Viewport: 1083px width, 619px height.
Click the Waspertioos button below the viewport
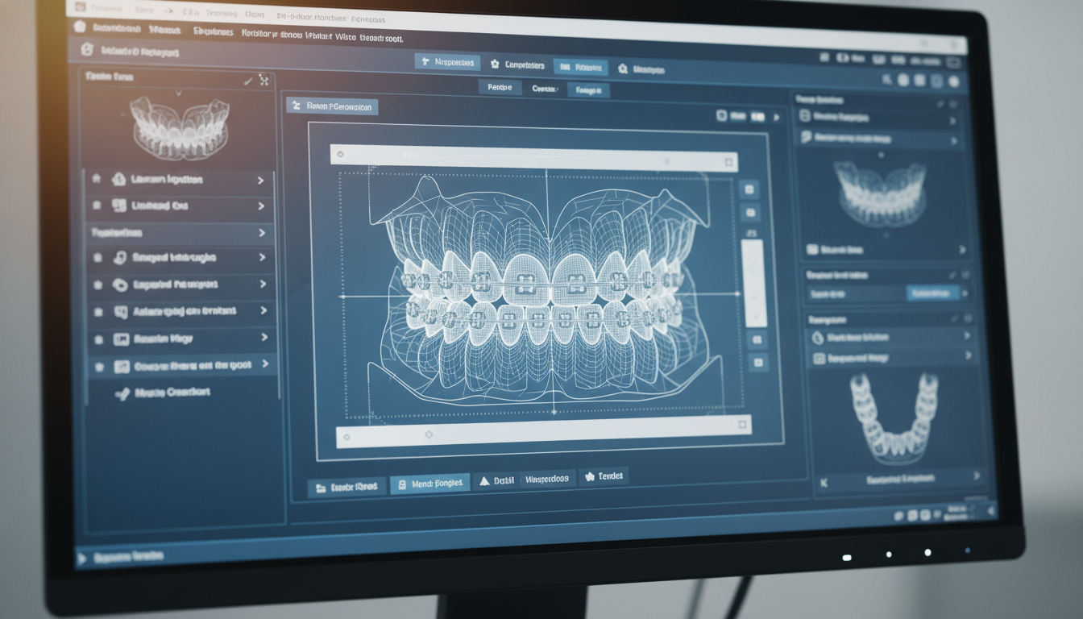pos(546,479)
